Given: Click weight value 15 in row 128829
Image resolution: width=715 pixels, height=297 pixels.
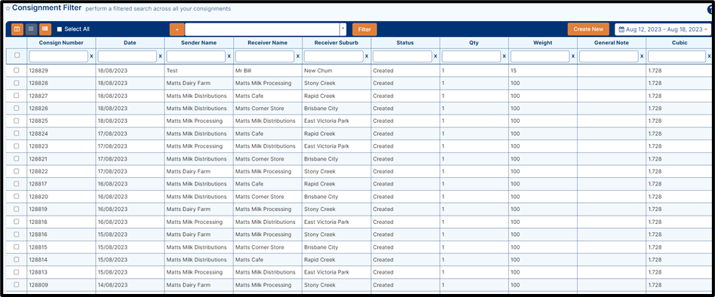Looking at the screenshot, I should point(543,71).
